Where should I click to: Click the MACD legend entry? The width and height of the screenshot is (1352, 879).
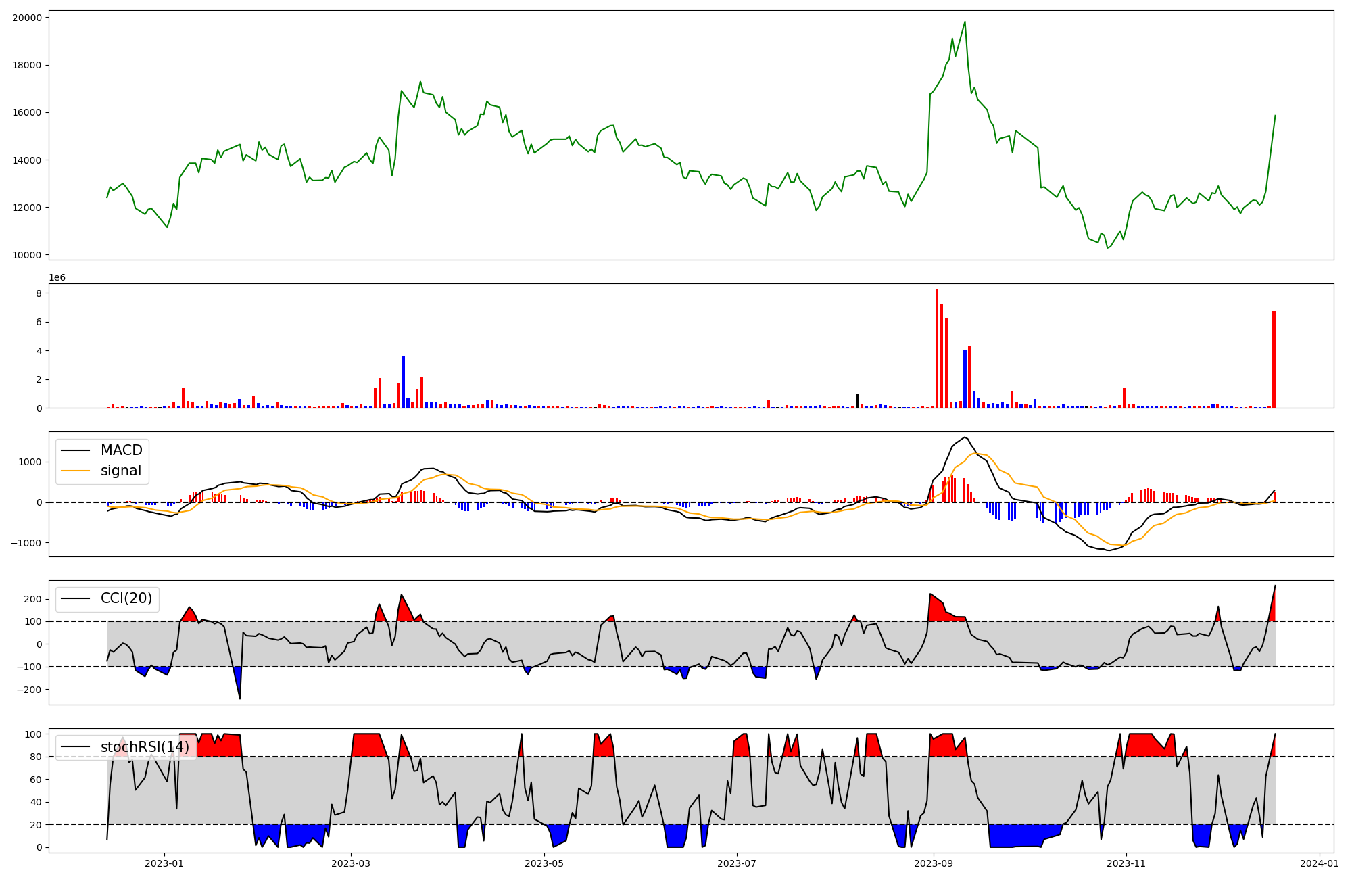[121, 450]
